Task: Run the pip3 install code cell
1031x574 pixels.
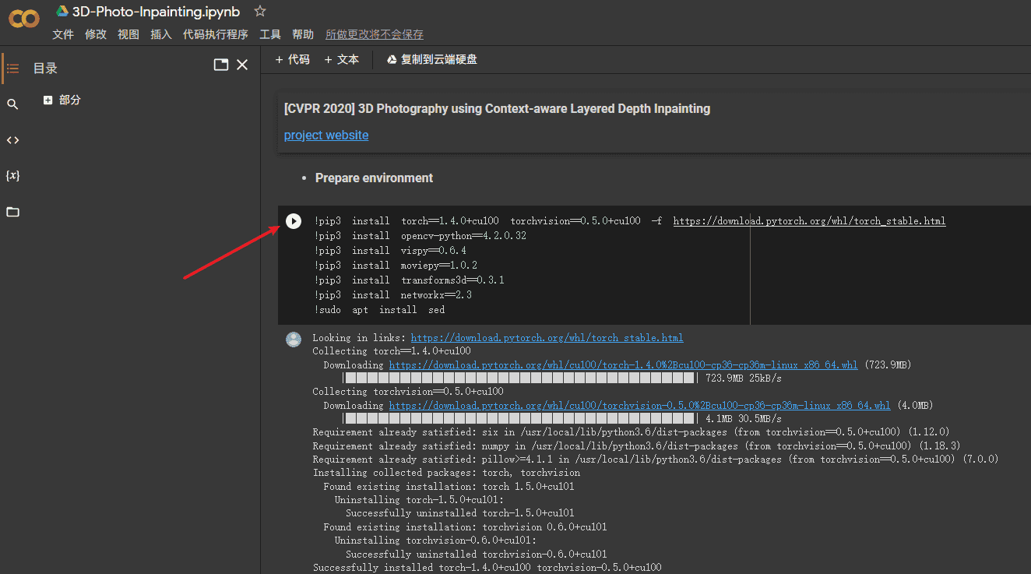Action: click(294, 221)
